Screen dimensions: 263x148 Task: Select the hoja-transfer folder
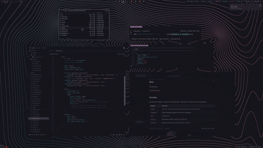(x=84, y=26)
